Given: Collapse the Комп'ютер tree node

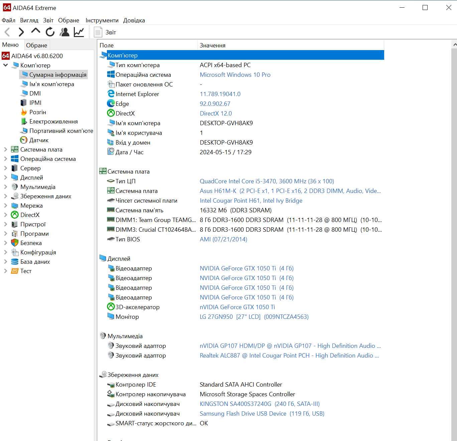Looking at the screenshot, I should [5, 65].
